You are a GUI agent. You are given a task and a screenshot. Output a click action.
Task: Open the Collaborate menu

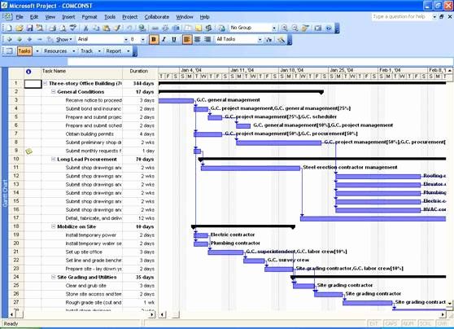[157, 17]
